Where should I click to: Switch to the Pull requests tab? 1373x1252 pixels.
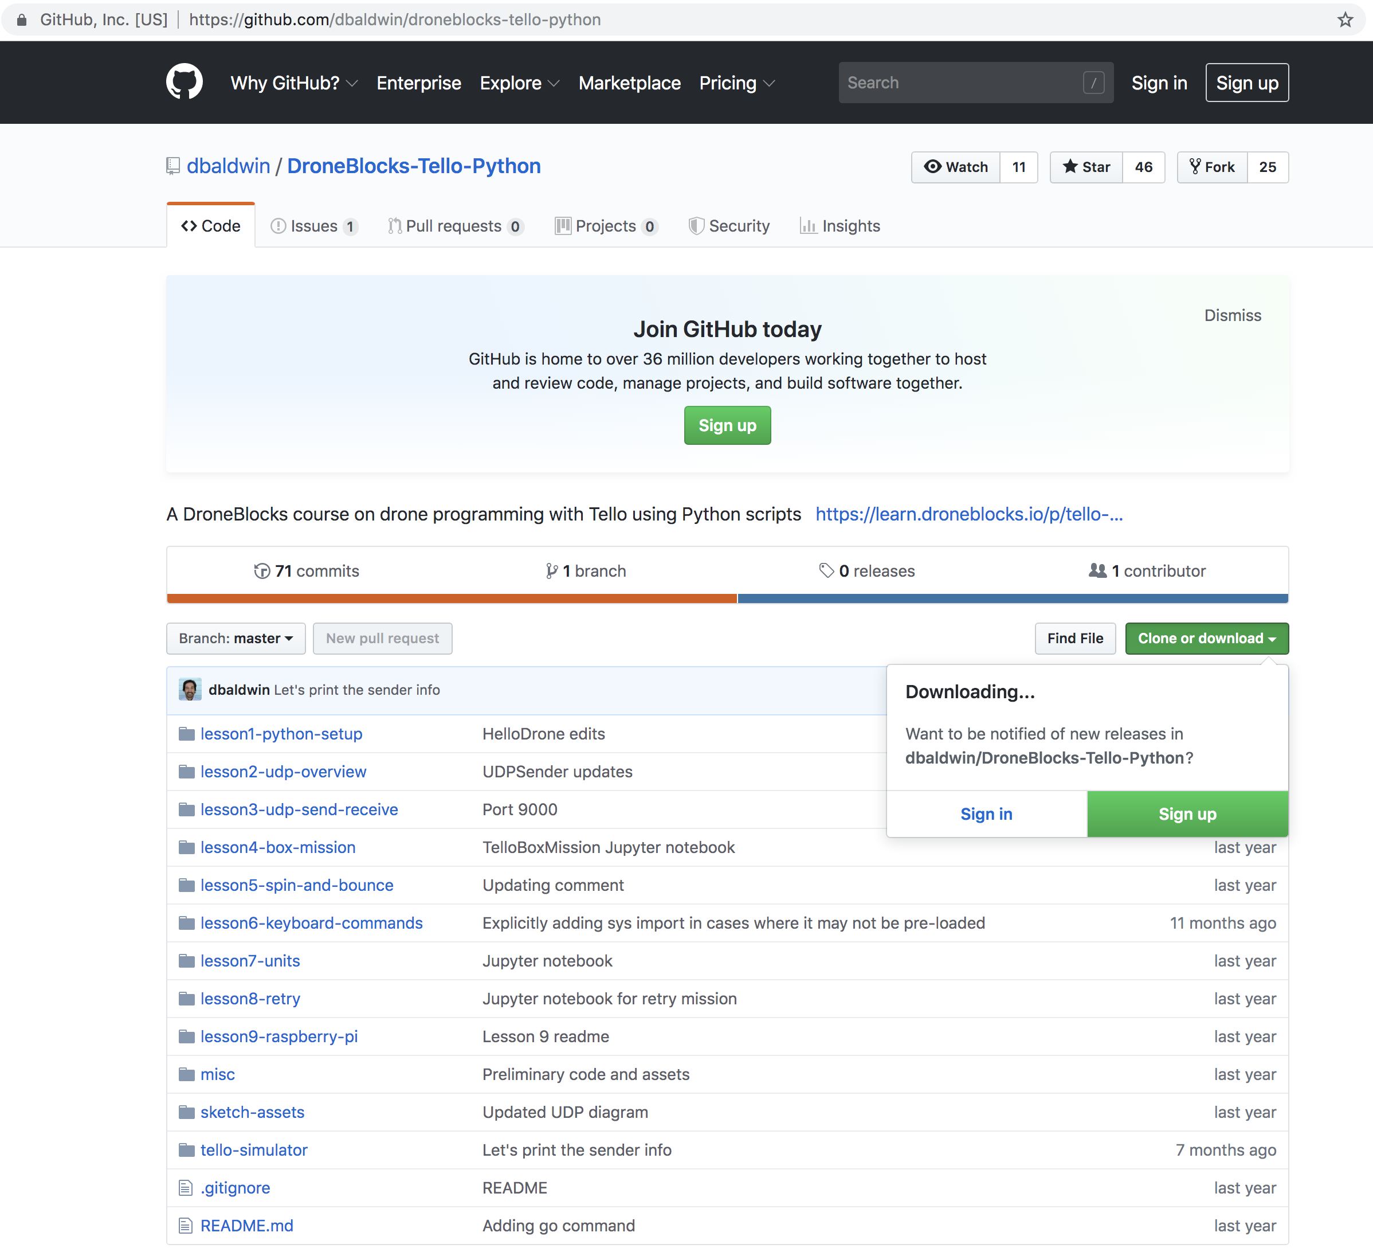point(456,225)
